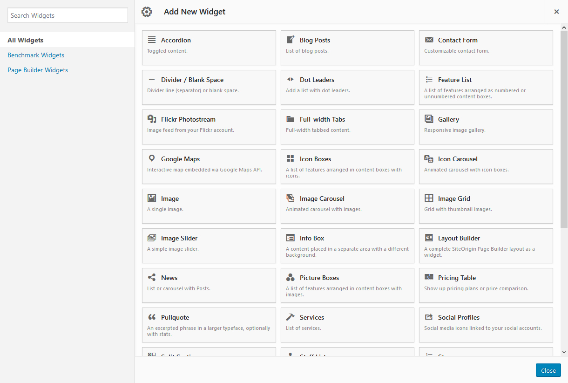
Task: Click the widget list scrollbar thumb
Action: tap(564, 130)
